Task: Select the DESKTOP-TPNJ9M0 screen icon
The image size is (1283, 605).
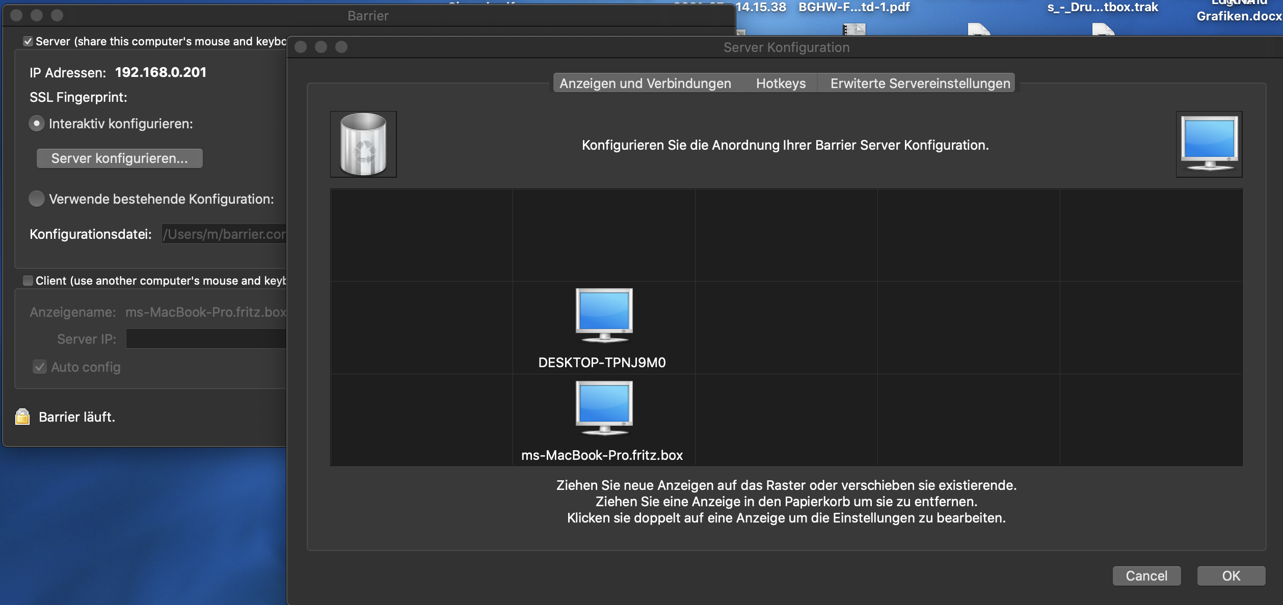Action: [x=603, y=316]
